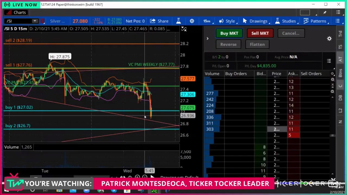The image size is (347, 195).
Task: Select the sell 2 ($28.19) line label
Action: pos(19,40)
